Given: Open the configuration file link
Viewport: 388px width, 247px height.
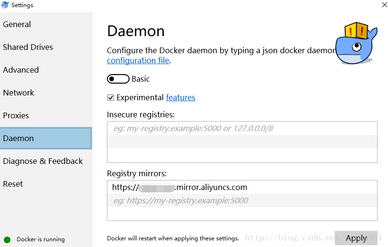Looking at the screenshot, I should [138, 60].
